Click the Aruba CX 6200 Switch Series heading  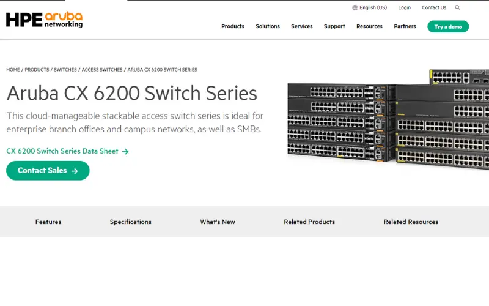(131, 93)
